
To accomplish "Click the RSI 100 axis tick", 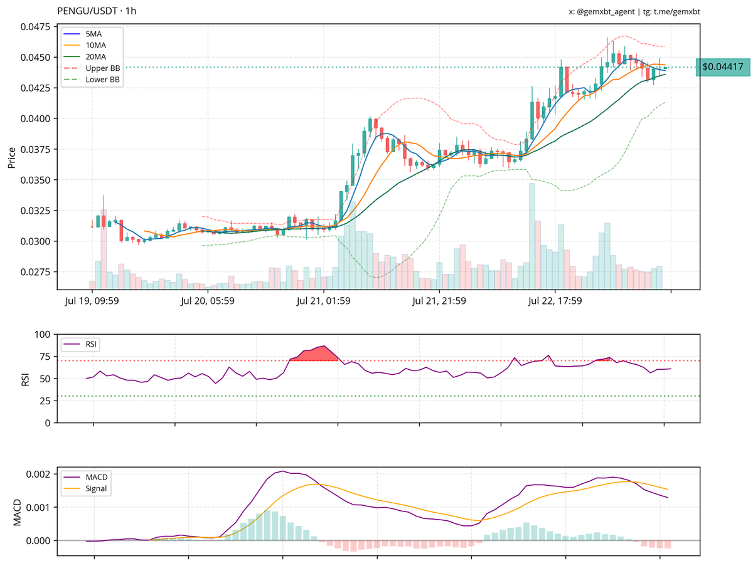I will pyautogui.click(x=44, y=335).
